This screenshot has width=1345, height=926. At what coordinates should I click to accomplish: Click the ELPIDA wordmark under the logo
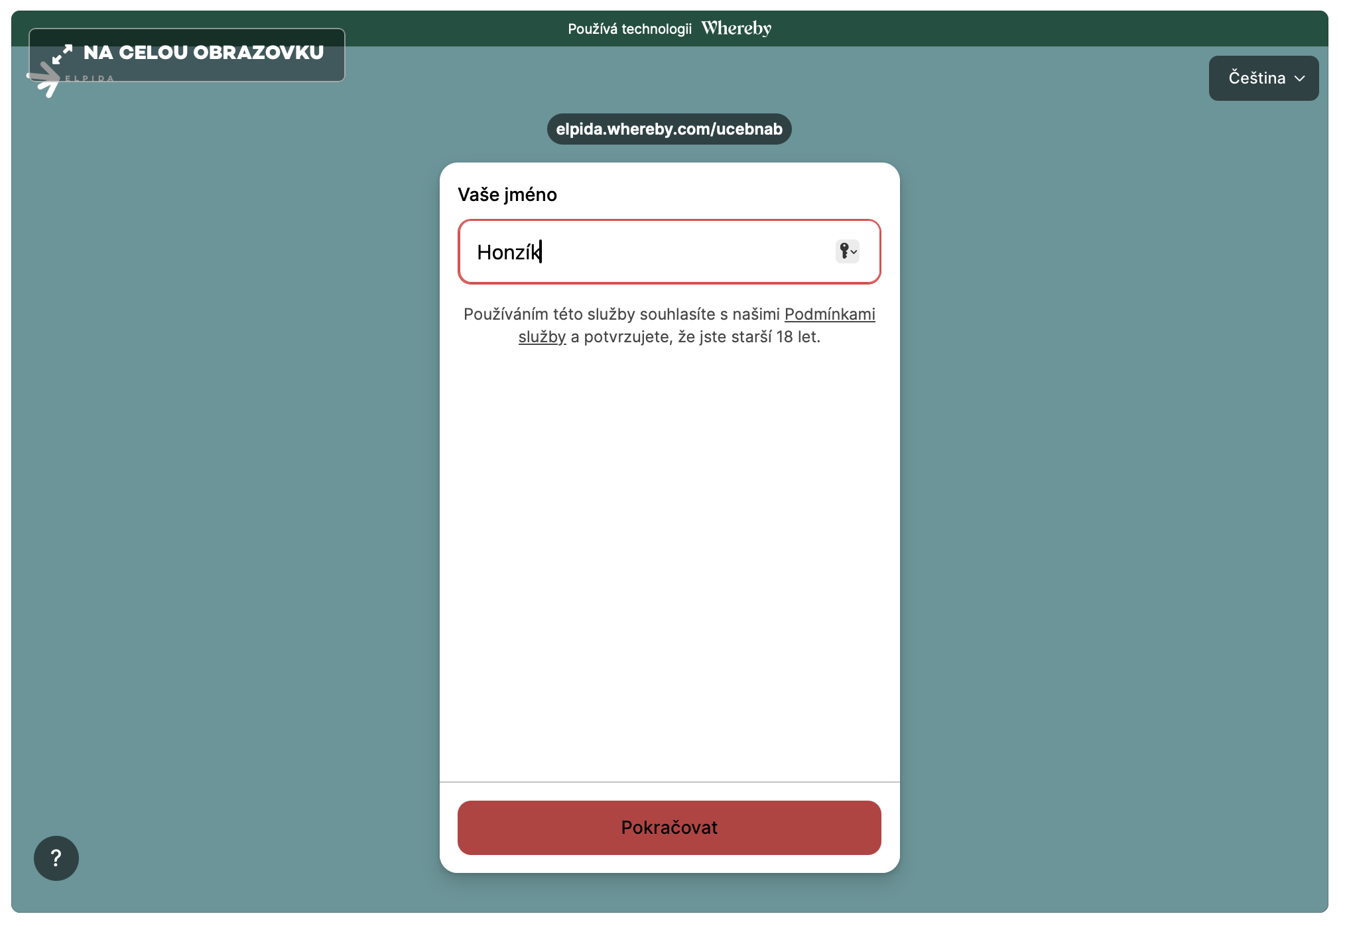point(90,79)
